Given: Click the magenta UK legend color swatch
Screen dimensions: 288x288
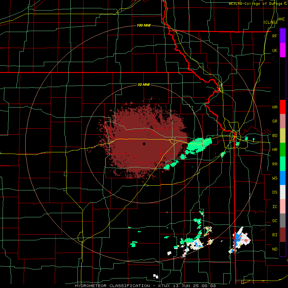Looking at the screenshot, I should click(283, 50).
